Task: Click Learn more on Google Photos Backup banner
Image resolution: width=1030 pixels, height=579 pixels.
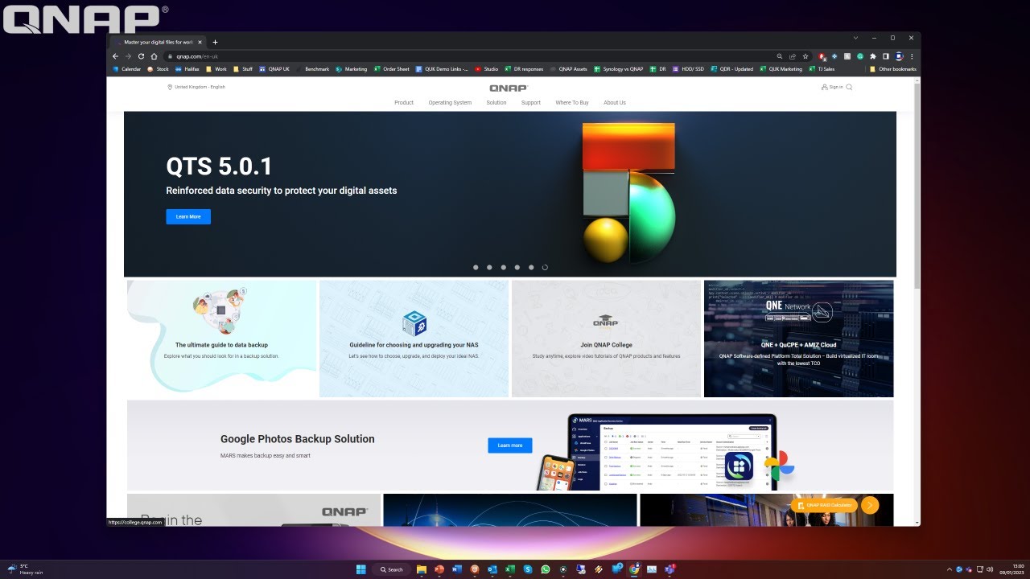Action: pos(510,446)
